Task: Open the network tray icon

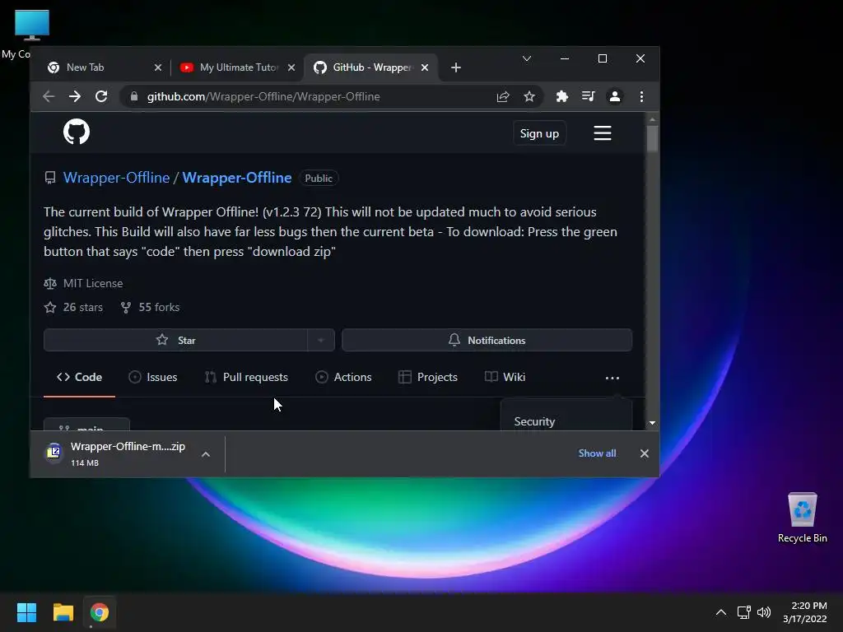Action: click(x=743, y=612)
